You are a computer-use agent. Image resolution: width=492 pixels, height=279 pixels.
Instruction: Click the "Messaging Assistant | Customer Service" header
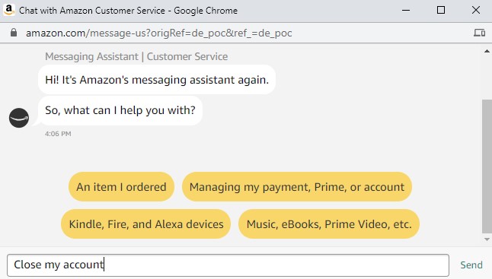(136, 57)
